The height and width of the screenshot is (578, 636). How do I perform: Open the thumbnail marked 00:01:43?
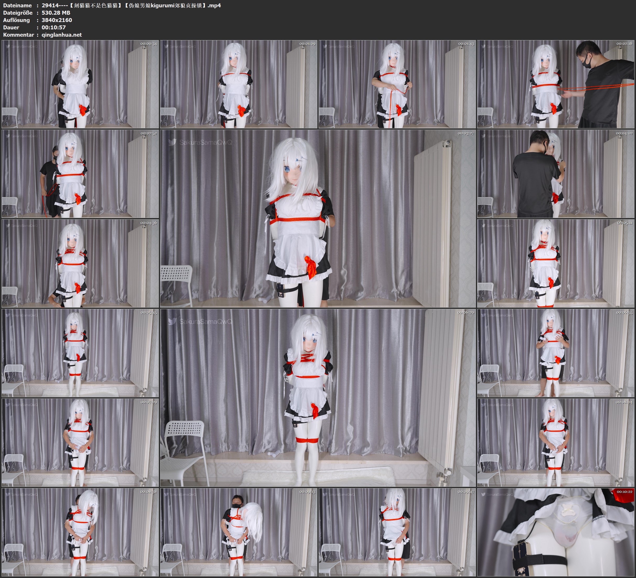(397, 84)
